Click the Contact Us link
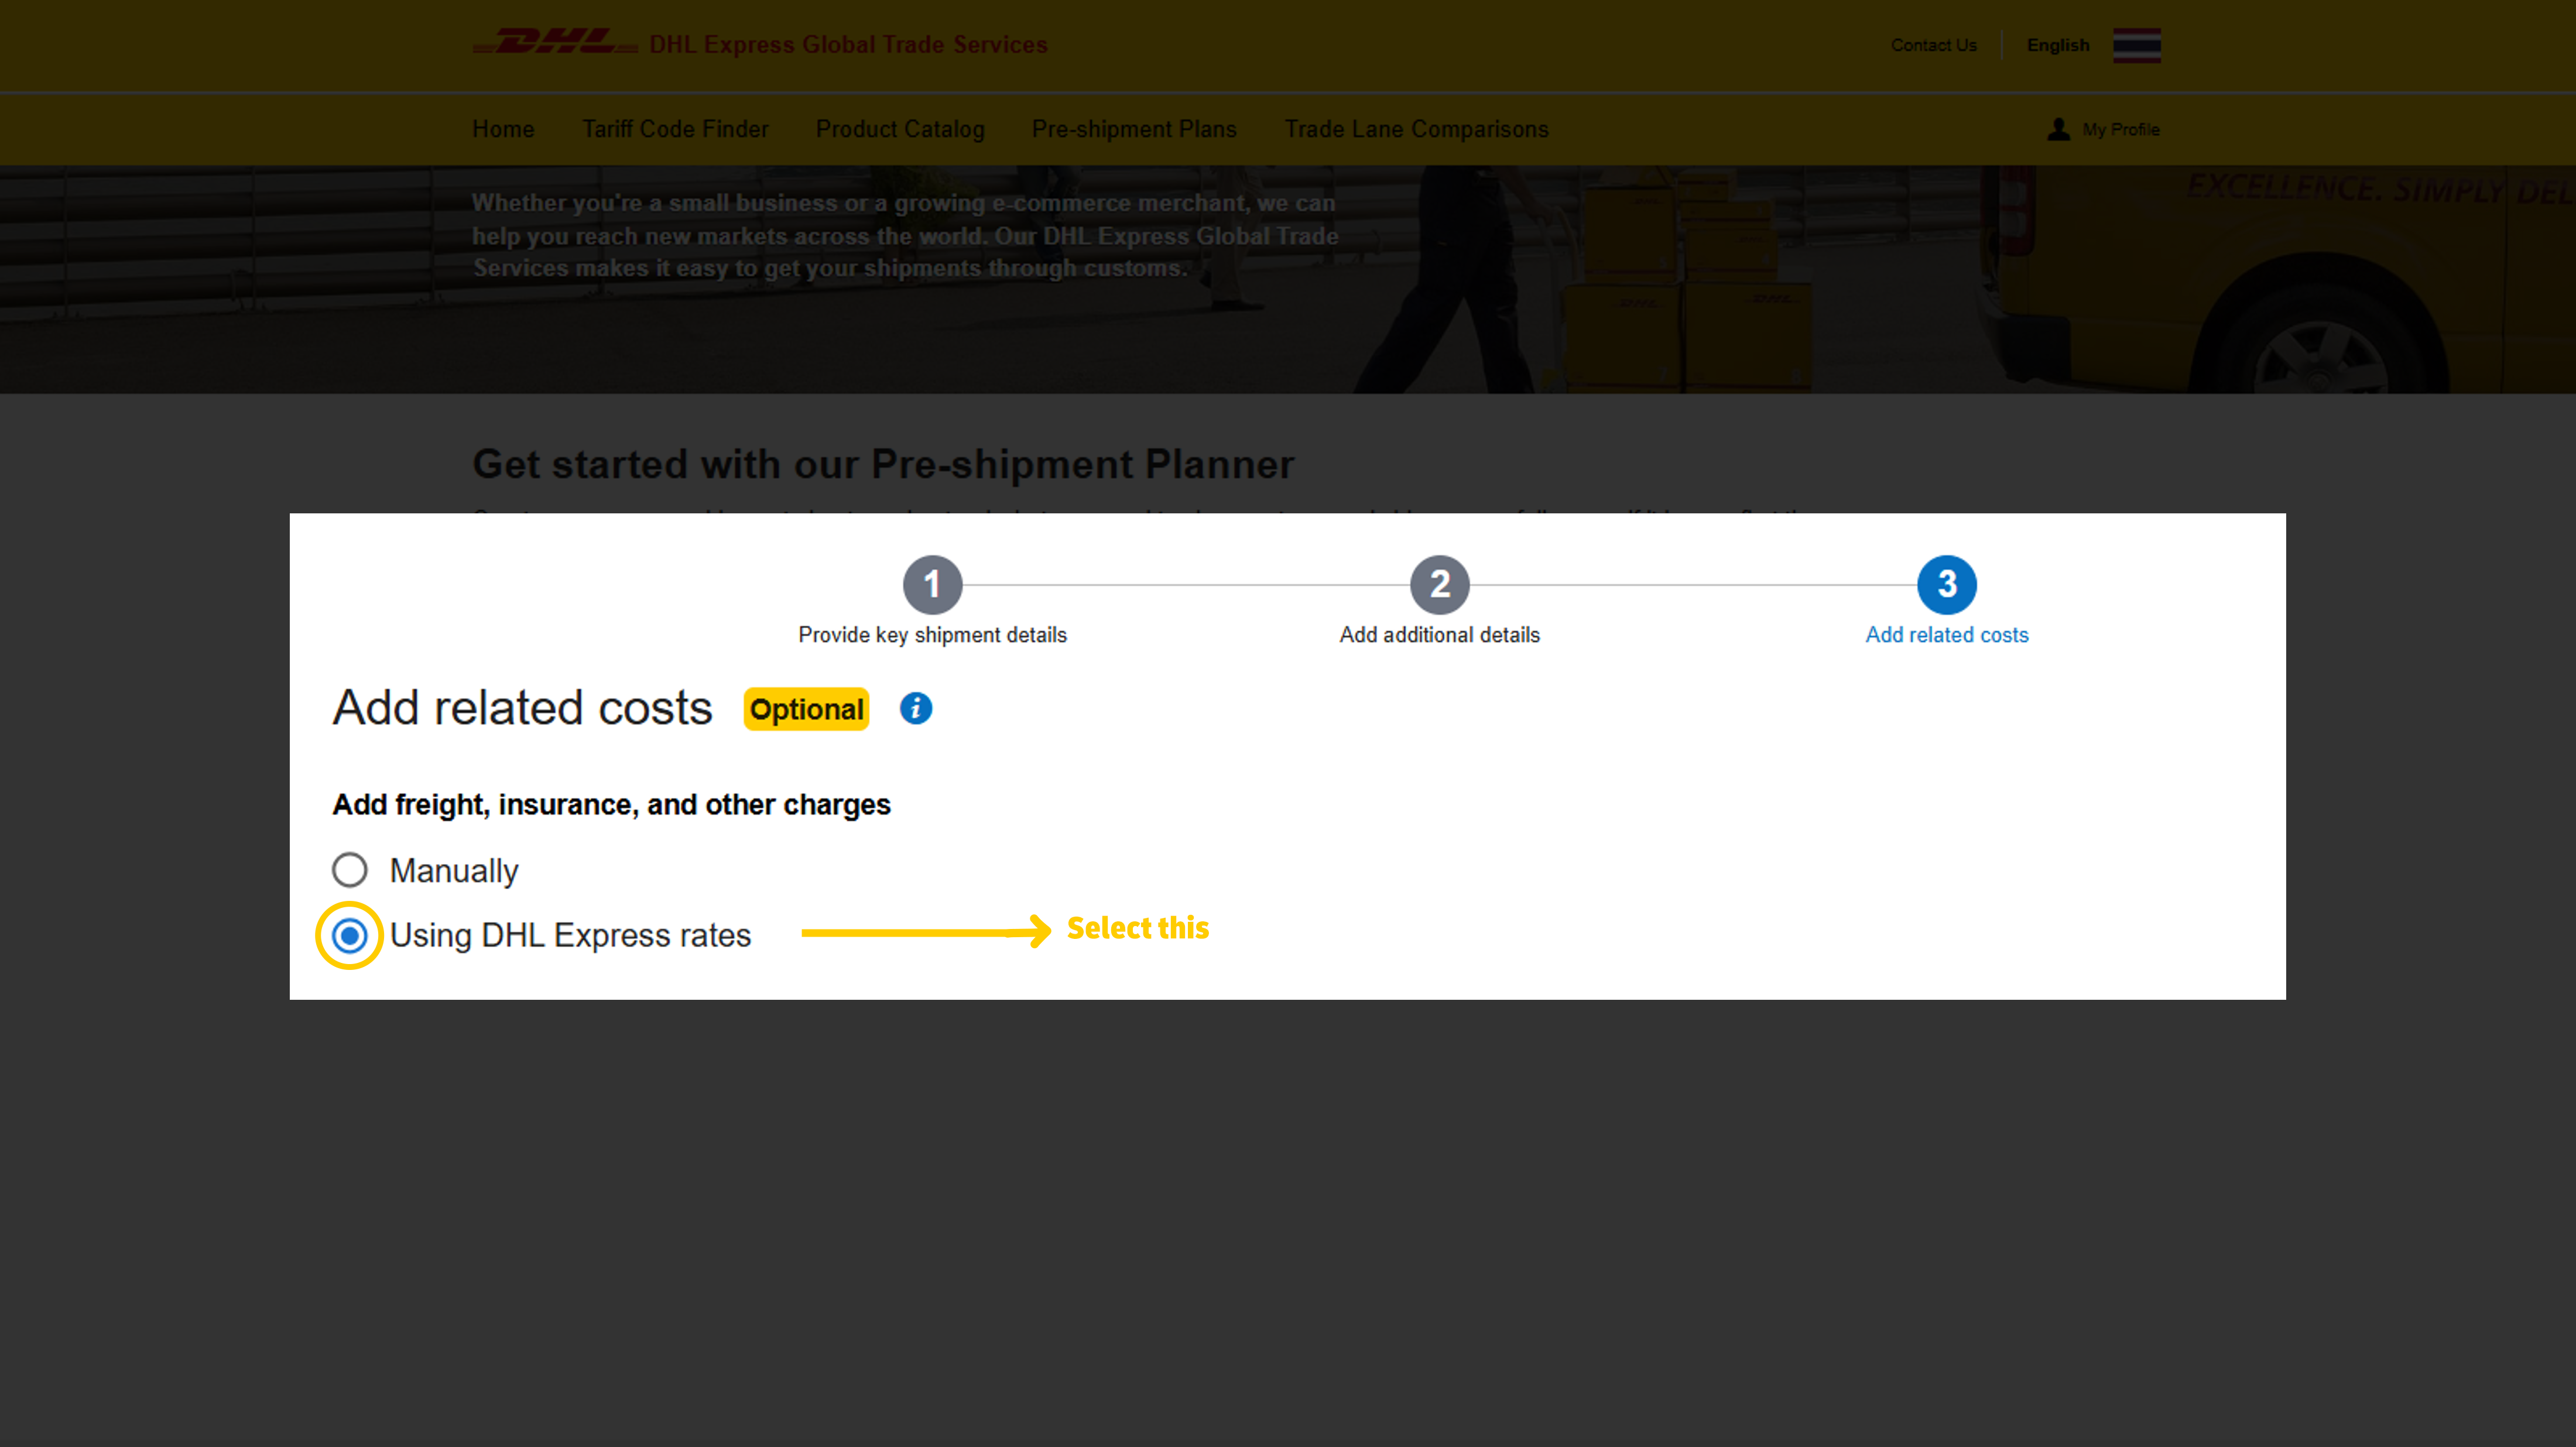The width and height of the screenshot is (2576, 1447). point(1933,45)
